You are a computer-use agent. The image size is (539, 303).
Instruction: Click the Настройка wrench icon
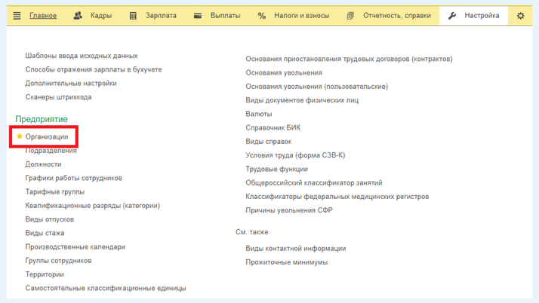(x=452, y=16)
